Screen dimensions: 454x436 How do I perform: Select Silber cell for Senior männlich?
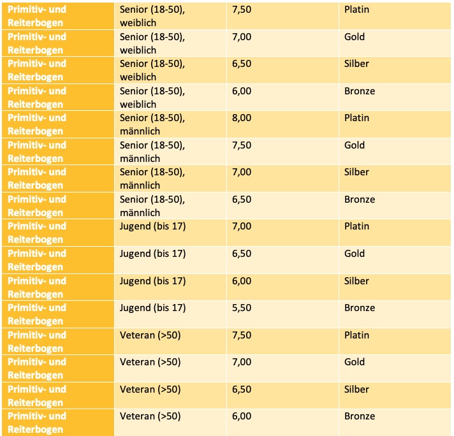point(356,173)
